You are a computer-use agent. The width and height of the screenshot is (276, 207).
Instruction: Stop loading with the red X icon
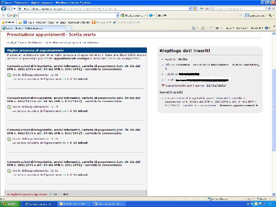click(x=207, y=8)
